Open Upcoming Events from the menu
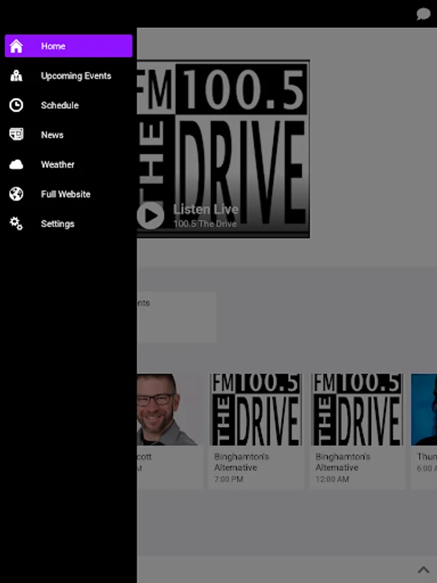 tap(69, 76)
